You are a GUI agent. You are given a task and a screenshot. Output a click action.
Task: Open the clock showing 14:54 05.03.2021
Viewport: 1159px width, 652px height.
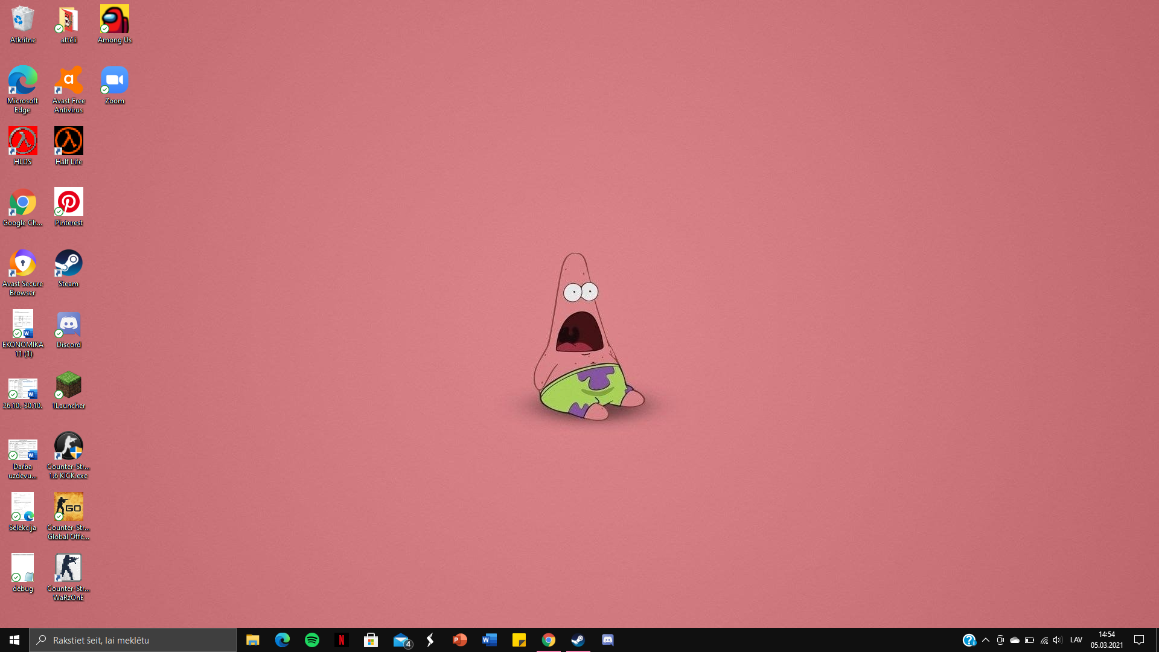click(x=1106, y=640)
